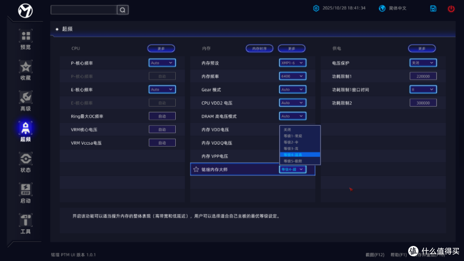Click the Ring最大OC频率 自动 field

coord(162,116)
